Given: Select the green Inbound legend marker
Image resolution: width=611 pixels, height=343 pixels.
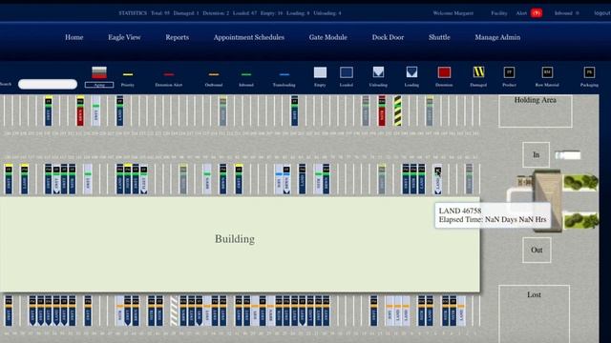Looking at the screenshot, I should click(x=246, y=74).
